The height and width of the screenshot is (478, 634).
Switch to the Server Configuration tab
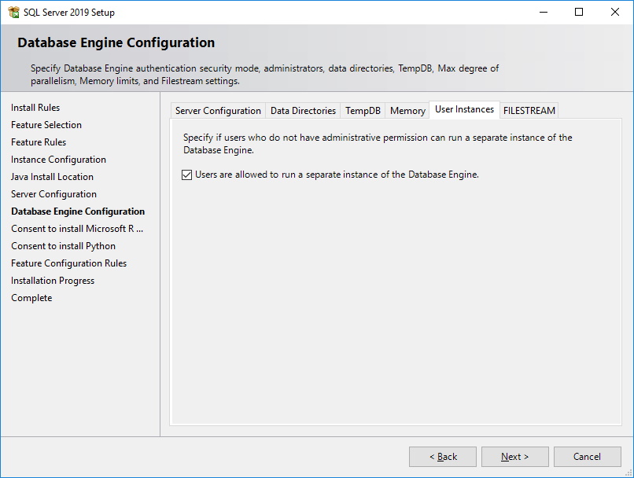218,111
